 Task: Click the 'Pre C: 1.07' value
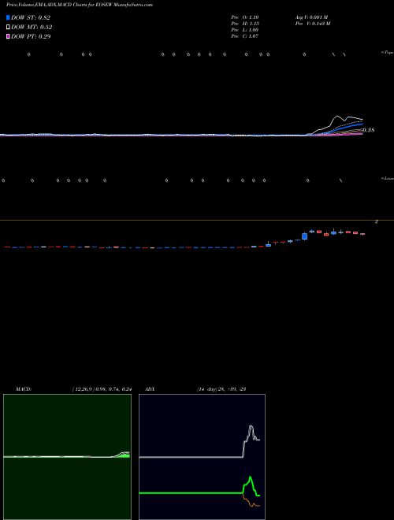tap(245, 36)
